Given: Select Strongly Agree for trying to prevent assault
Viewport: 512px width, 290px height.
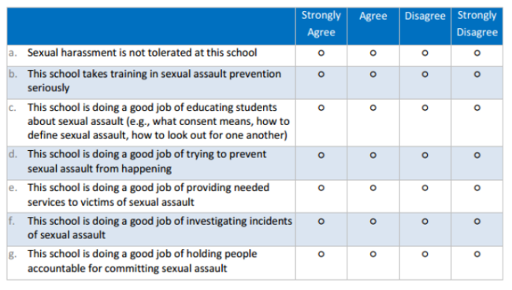Looking at the screenshot, I should (321, 155).
